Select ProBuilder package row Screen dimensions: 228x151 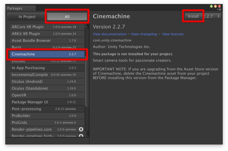click(47, 116)
